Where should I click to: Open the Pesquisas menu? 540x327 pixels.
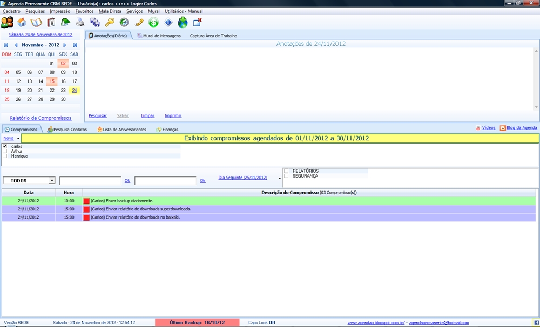[x=35, y=11]
